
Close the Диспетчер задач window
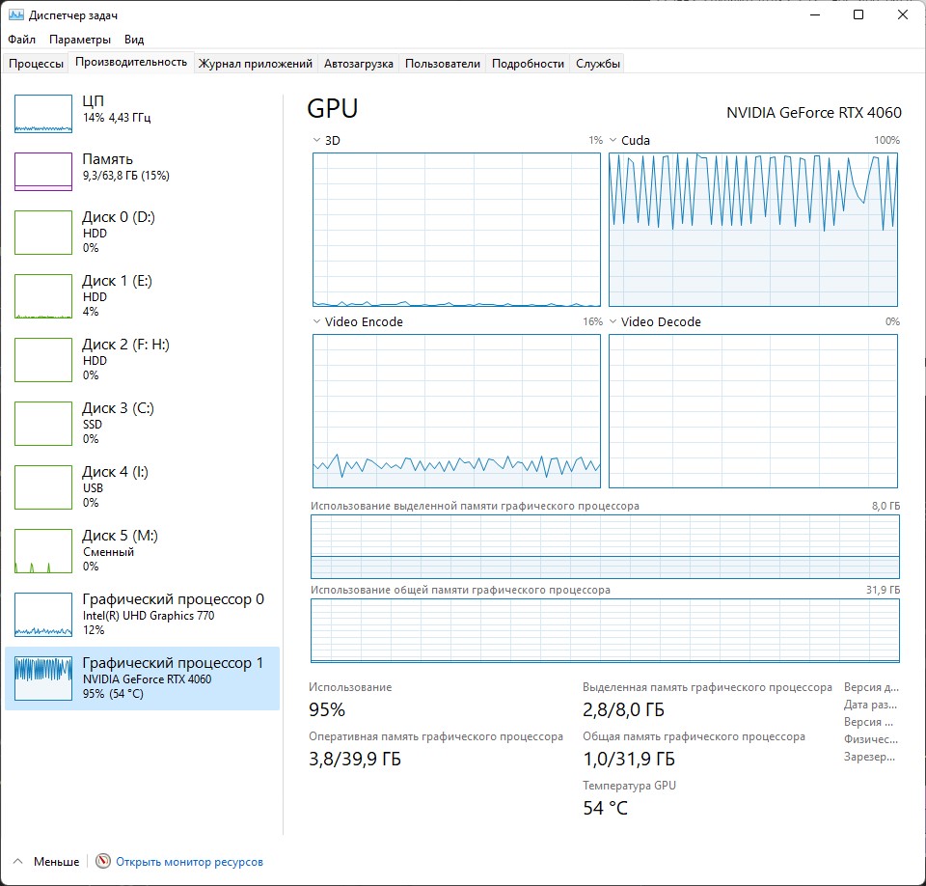point(903,14)
